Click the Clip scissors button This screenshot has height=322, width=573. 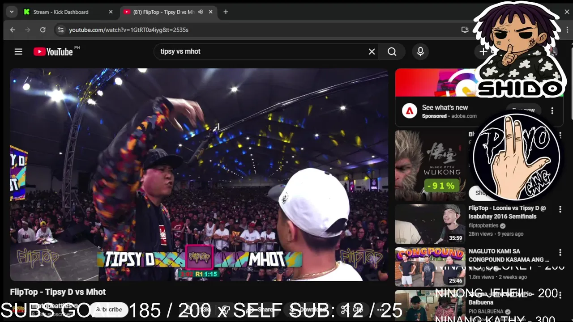[x=352, y=309]
